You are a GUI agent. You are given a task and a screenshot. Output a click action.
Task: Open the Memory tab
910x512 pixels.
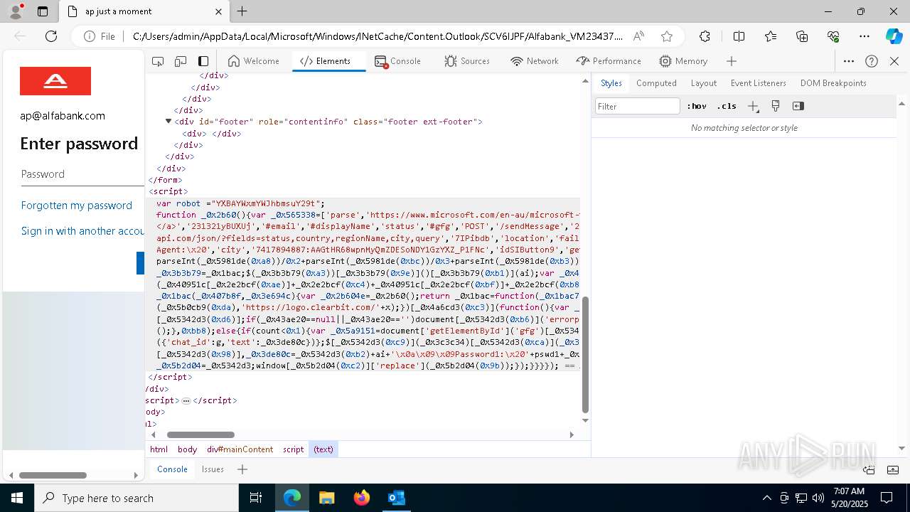click(683, 61)
